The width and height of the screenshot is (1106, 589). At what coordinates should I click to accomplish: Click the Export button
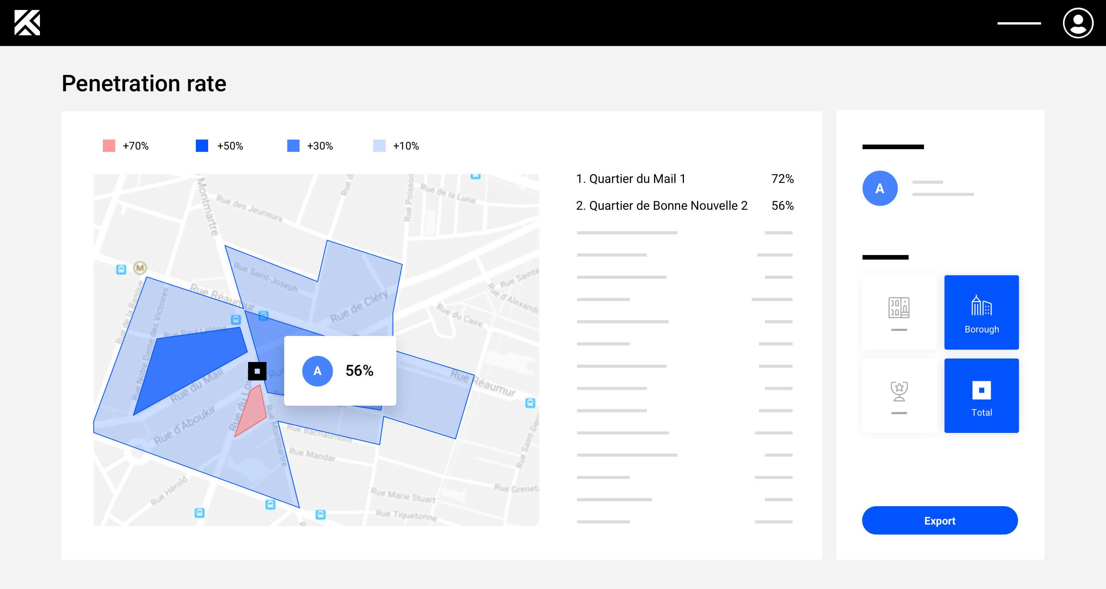(x=939, y=520)
